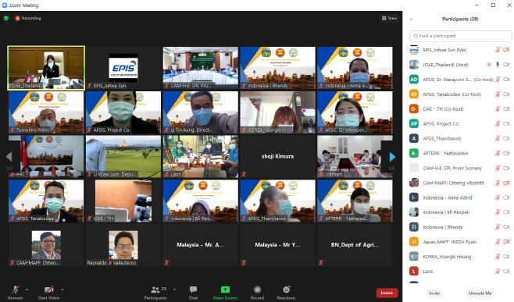The image size is (514, 302).
Task: Expand audio options caret next to Unmute
Action: coord(27,290)
